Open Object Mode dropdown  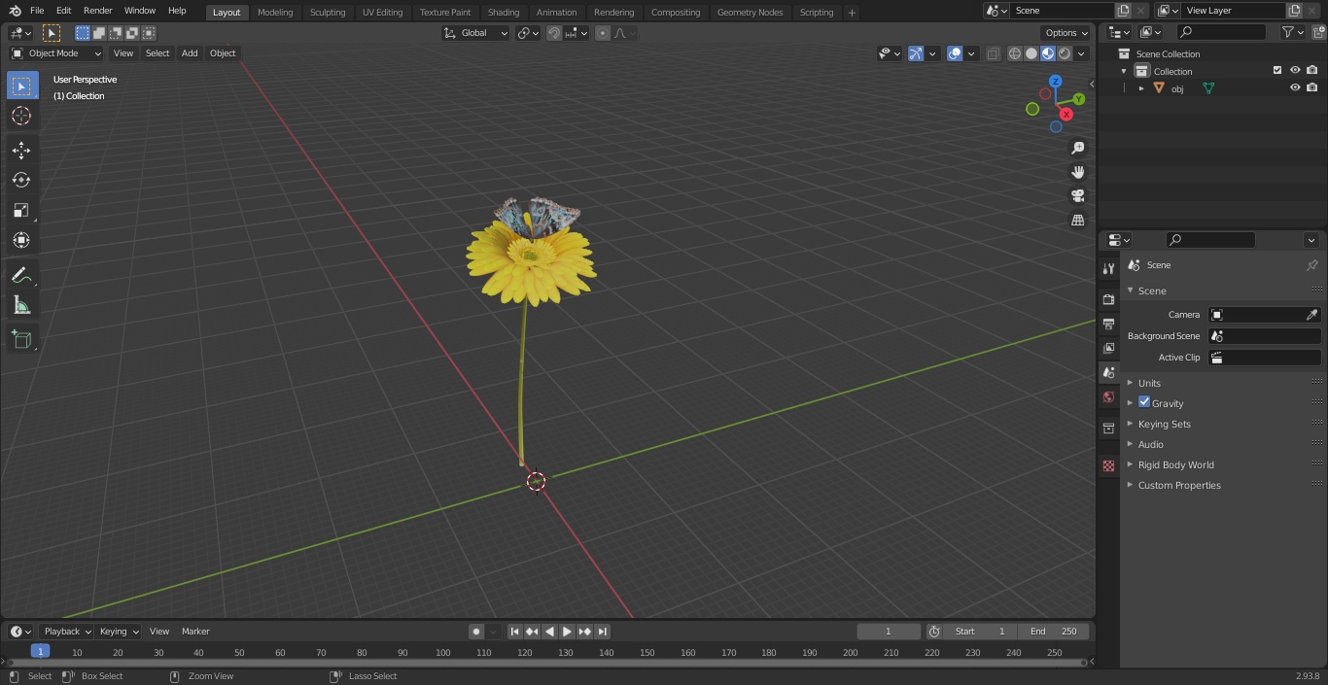tap(56, 53)
